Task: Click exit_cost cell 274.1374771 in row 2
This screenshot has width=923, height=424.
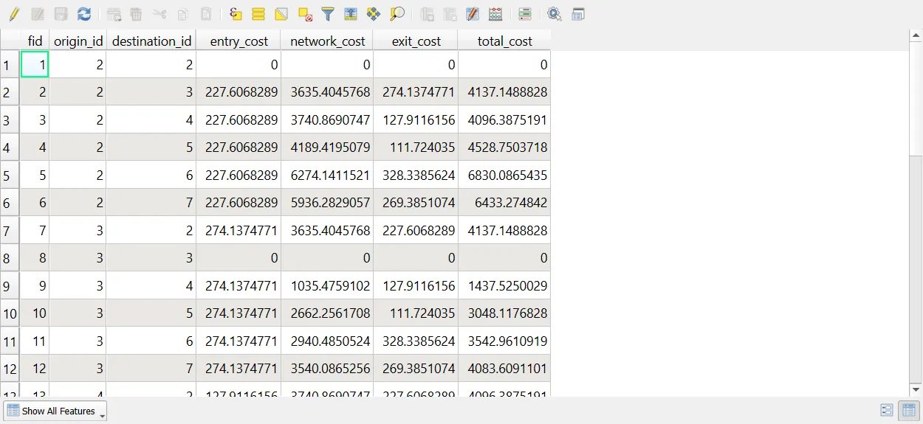Action: [x=416, y=92]
